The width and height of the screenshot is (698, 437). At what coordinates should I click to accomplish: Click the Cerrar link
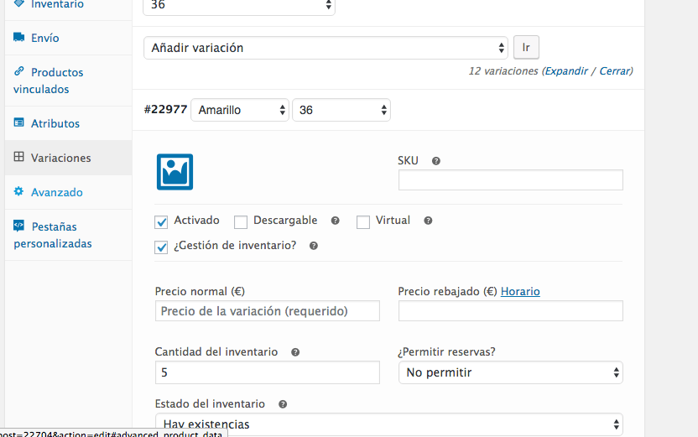(x=614, y=71)
